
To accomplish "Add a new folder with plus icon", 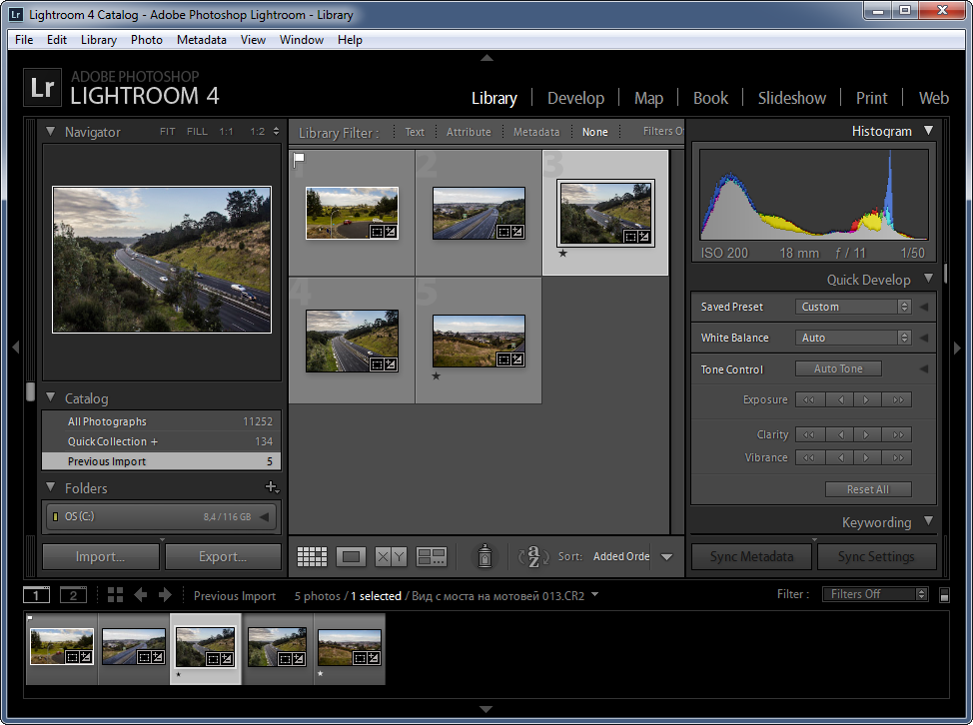I will (270, 487).
